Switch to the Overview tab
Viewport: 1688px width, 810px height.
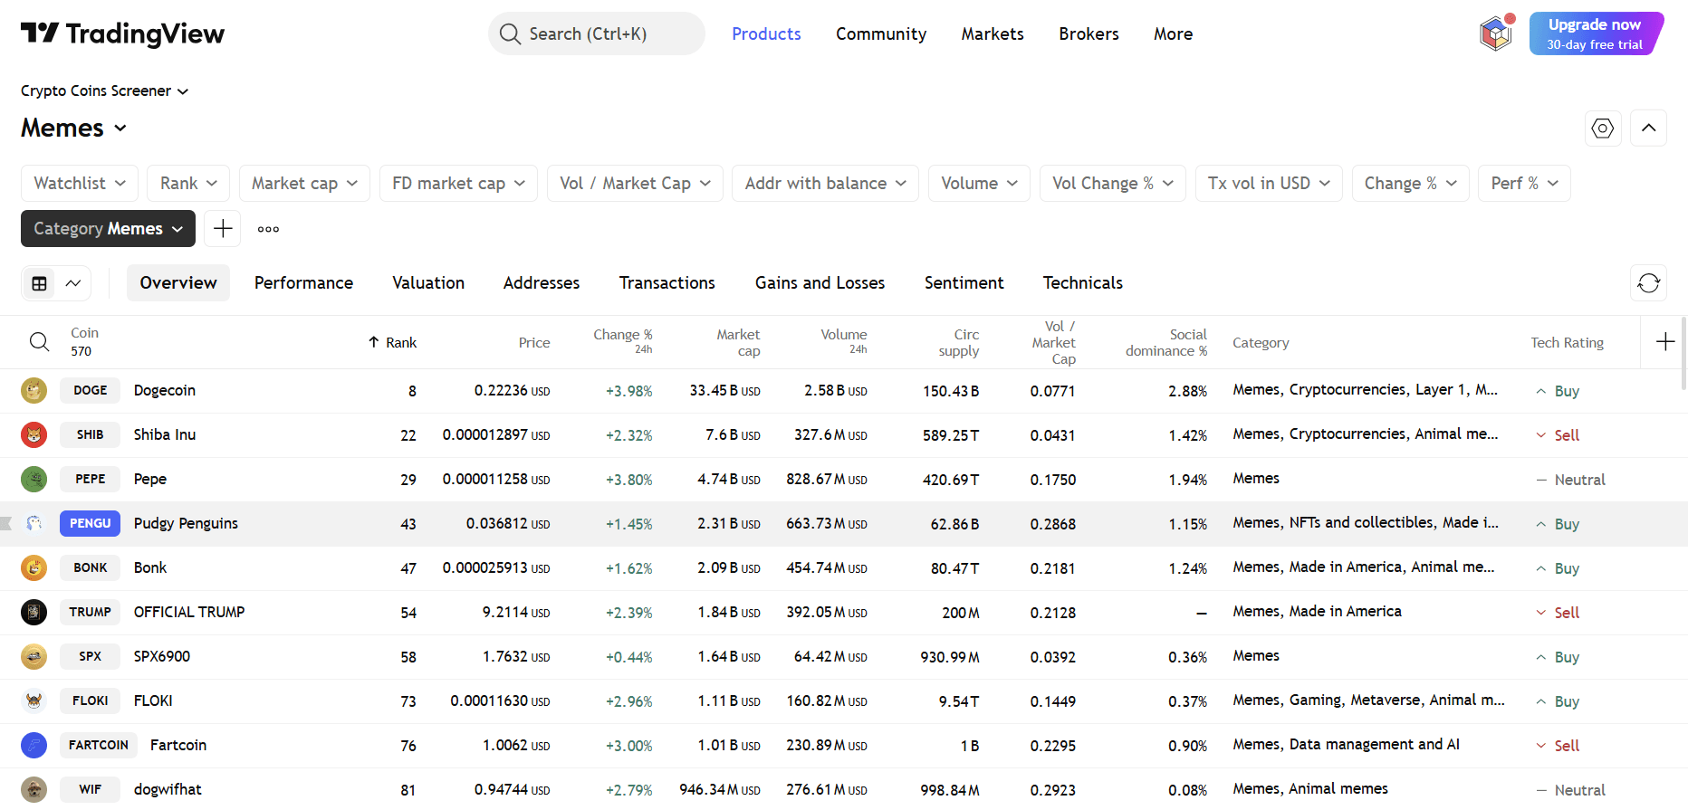tap(178, 283)
